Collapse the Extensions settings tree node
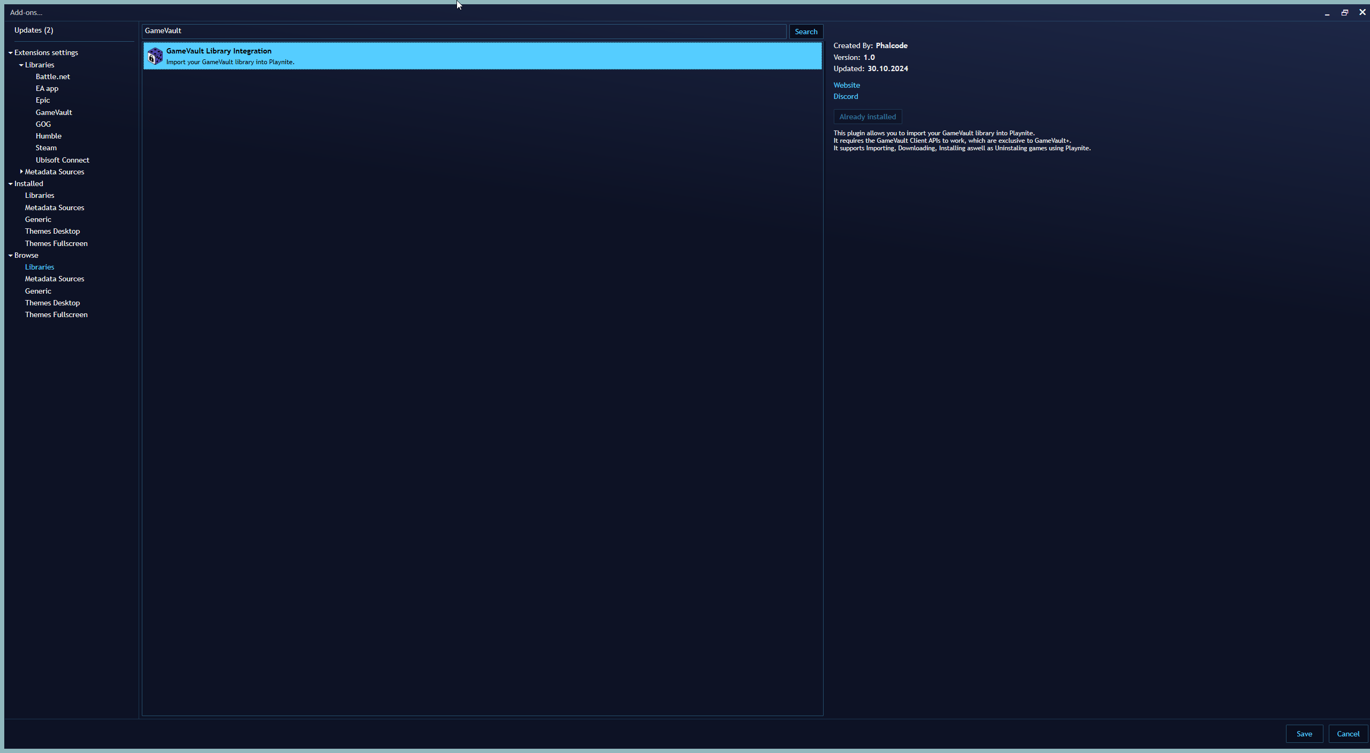 (10, 53)
